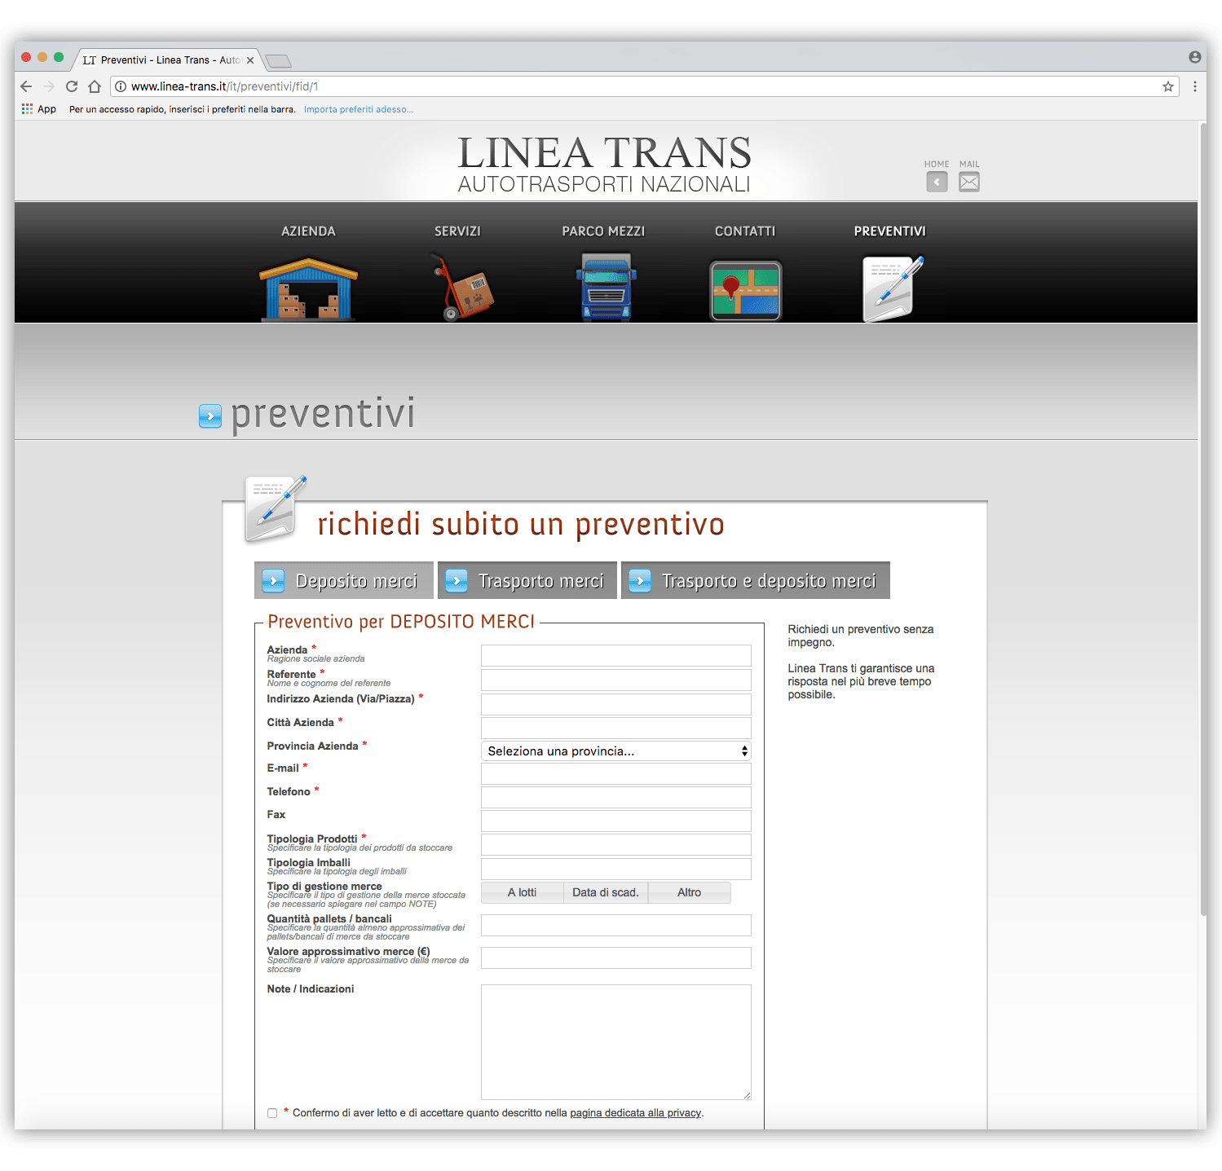1222x1171 pixels.
Task: Click the MAIL label in header
Action: [x=969, y=164]
